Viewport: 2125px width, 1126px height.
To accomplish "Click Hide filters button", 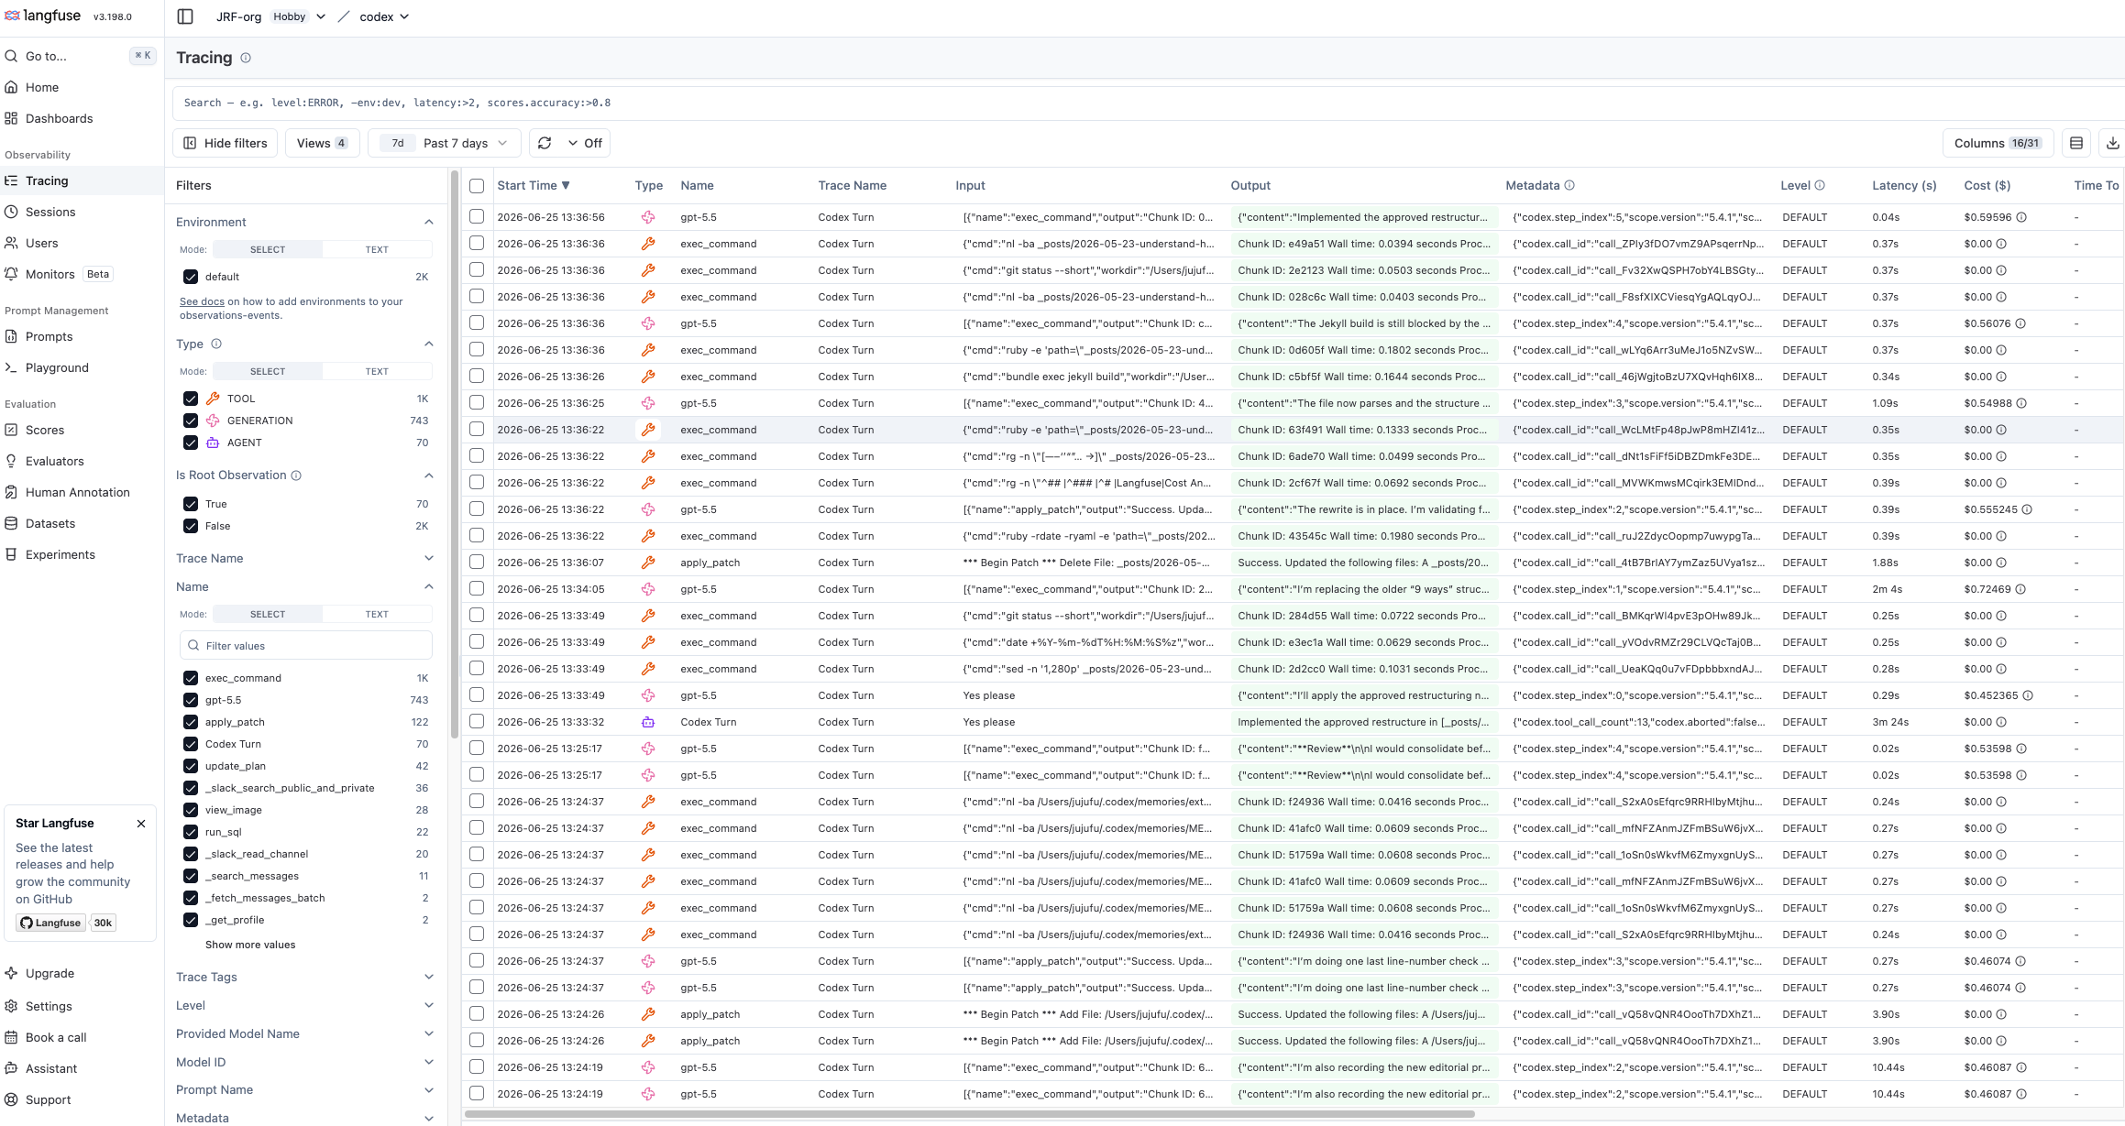I will [x=226, y=143].
